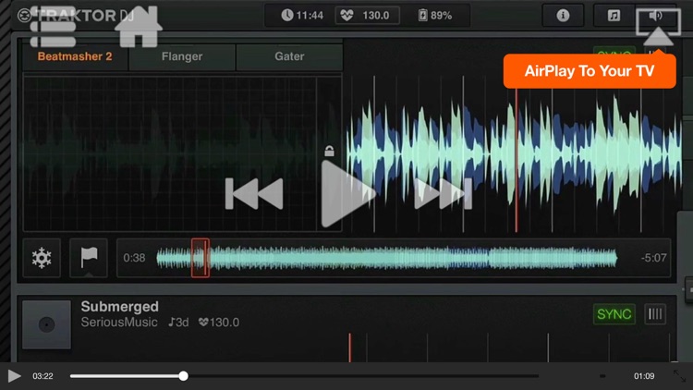Click the SeriousMusic artist name

[119, 323]
